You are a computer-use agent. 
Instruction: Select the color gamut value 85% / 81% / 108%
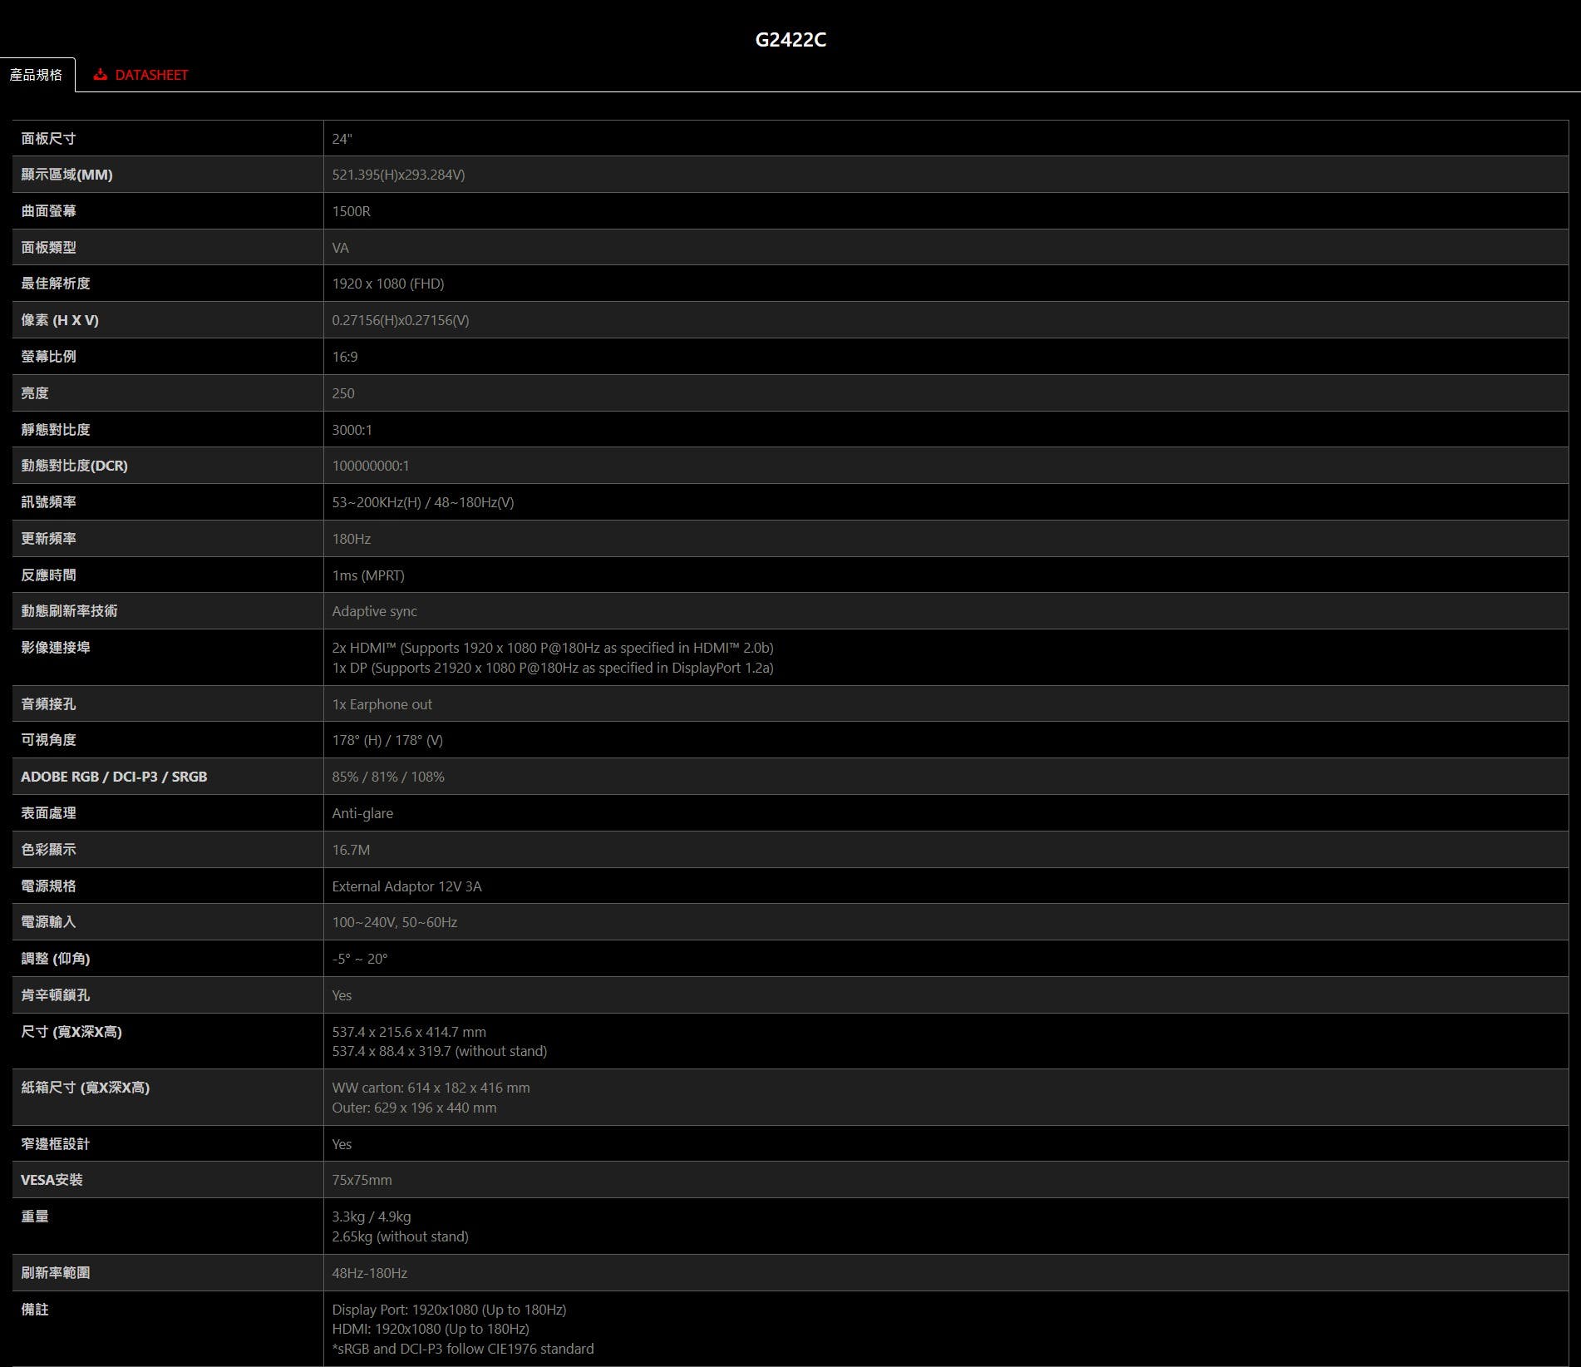click(x=387, y=777)
